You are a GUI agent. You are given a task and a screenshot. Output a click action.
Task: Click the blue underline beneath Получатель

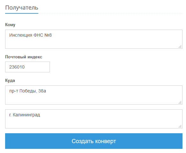click(x=22, y=13)
